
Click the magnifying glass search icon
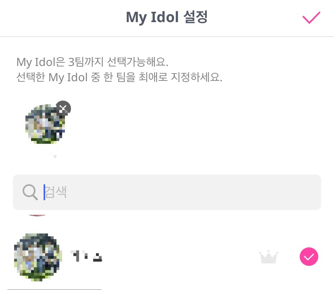(x=30, y=192)
